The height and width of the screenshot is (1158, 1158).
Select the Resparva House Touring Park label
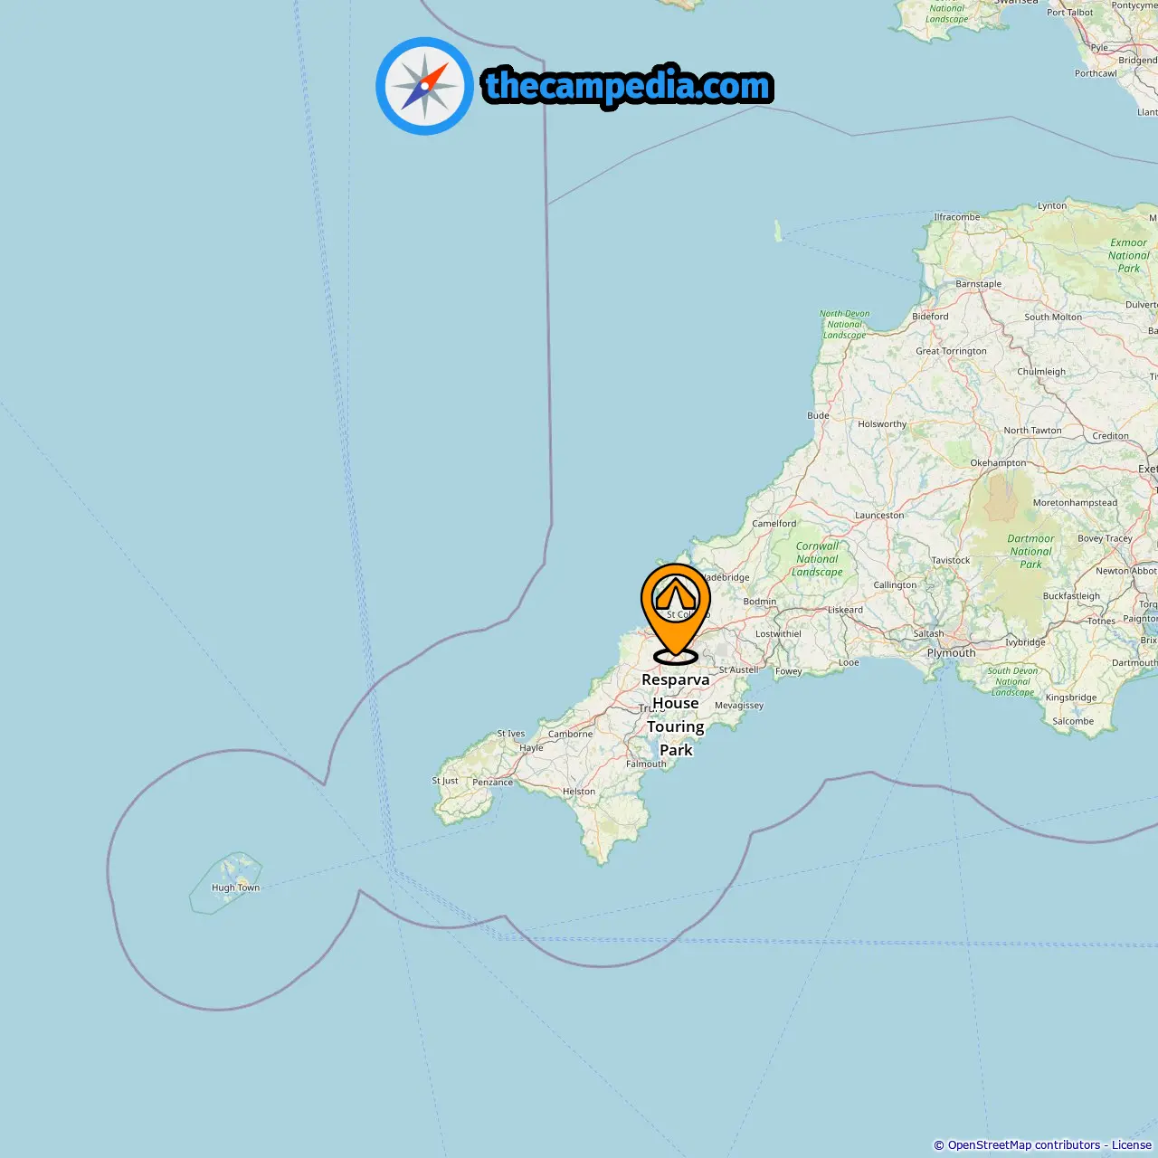coord(676,715)
